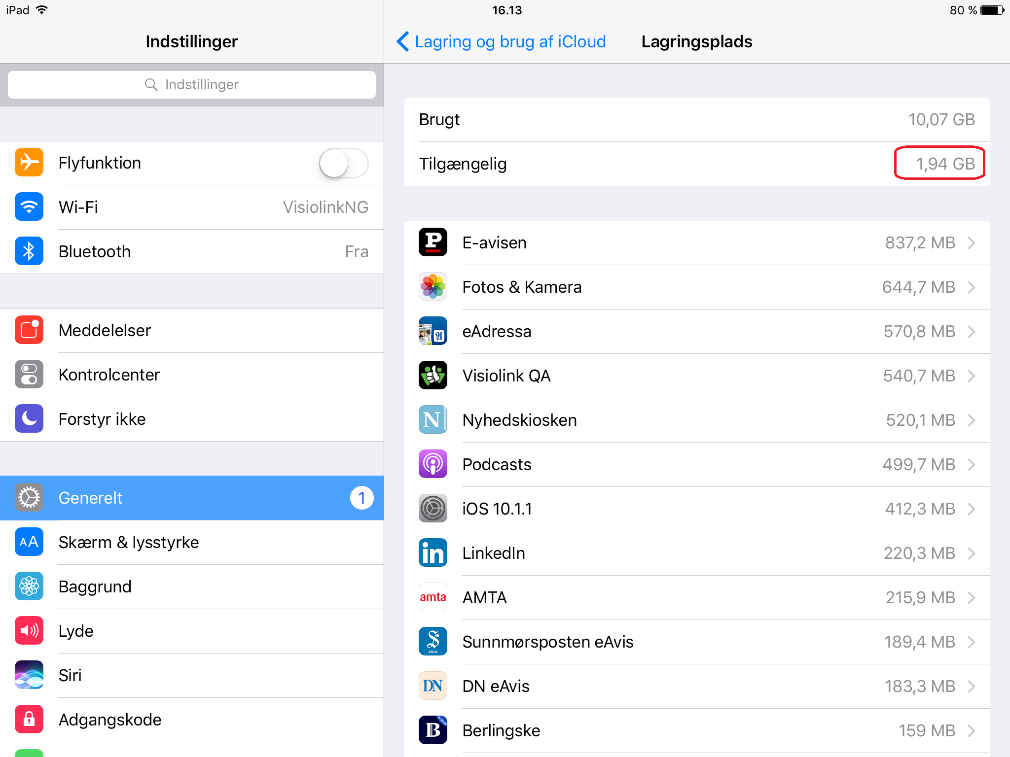
Task: Expand LinkedIn storage chevron
Action: [972, 553]
